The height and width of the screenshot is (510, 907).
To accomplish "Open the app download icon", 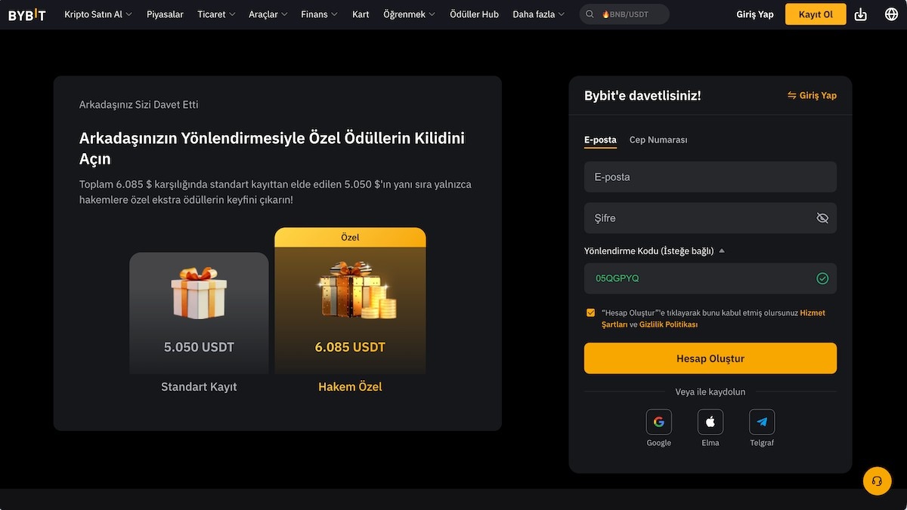I will (x=860, y=14).
